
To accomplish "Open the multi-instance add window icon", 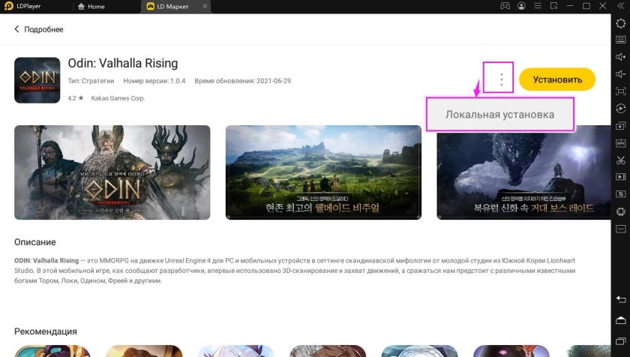I will 621,126.
